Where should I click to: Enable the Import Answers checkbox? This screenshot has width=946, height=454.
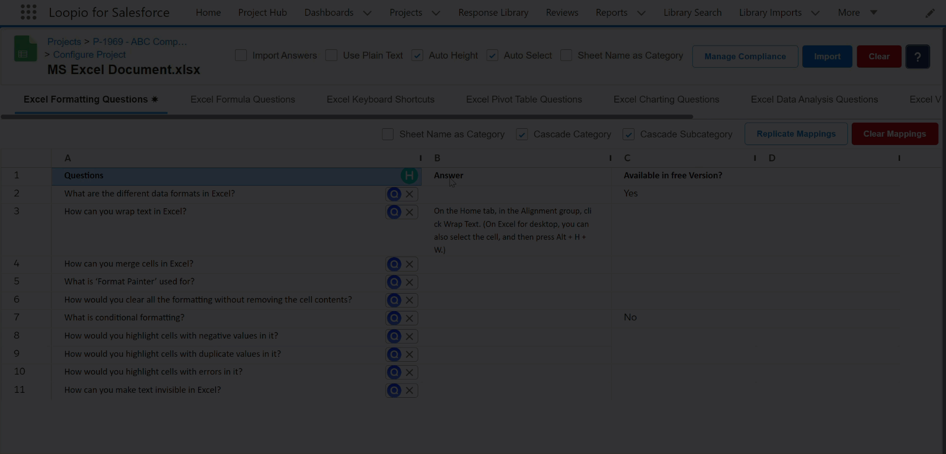[x=241, y=55]
